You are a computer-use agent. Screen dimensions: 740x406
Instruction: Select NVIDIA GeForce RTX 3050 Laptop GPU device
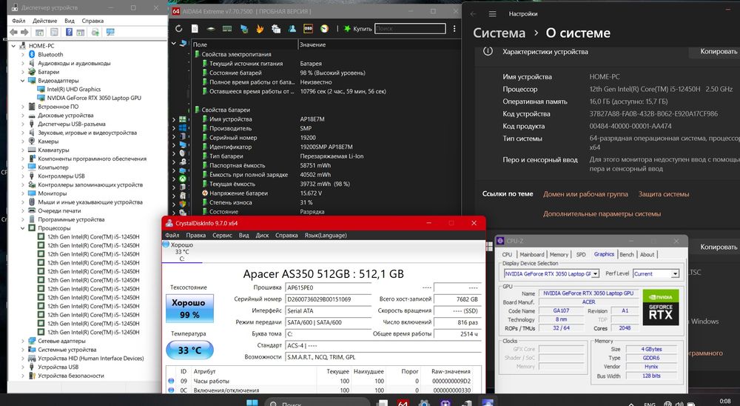[94, 98]
